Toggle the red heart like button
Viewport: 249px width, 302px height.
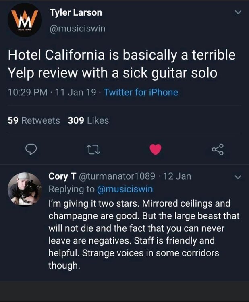[x=156, y=150]
